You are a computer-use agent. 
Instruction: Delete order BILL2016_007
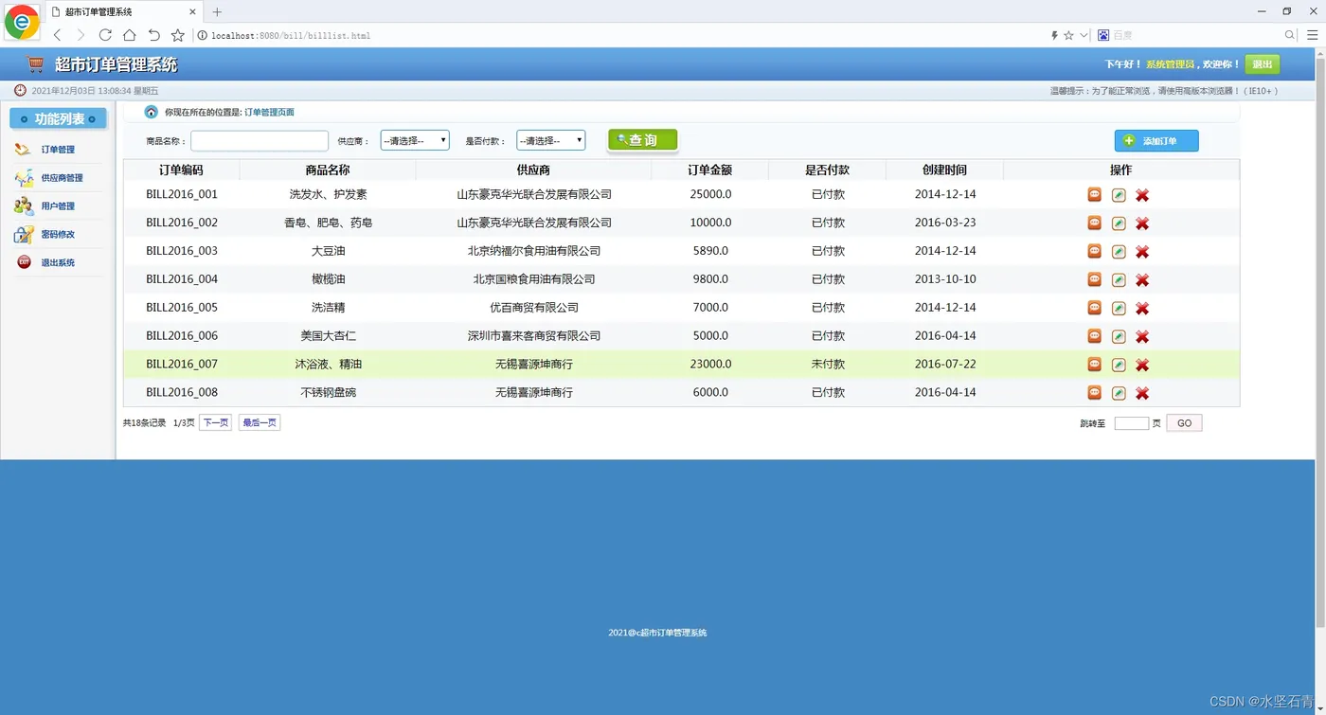point(1142,365)
